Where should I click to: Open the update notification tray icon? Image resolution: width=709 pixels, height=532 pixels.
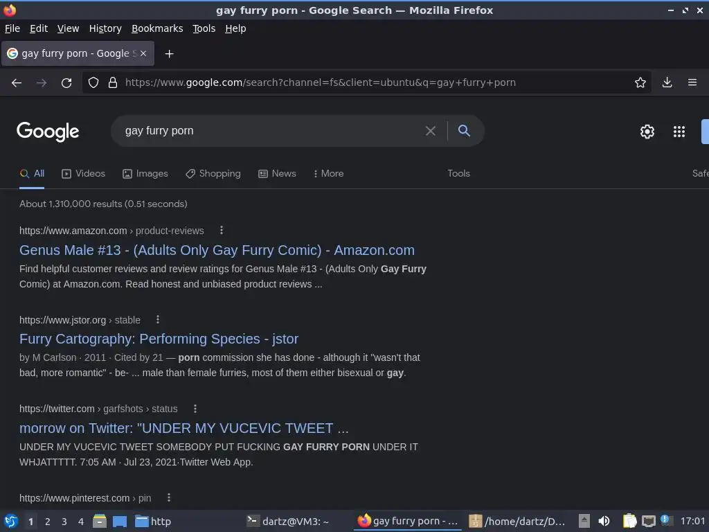point(665,520)
